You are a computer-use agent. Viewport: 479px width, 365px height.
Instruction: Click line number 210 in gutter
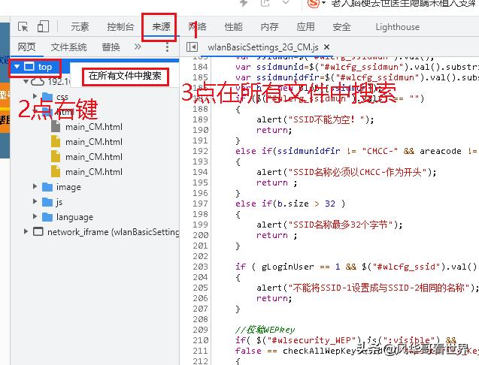pyautogui.click(x=200, y=340)
